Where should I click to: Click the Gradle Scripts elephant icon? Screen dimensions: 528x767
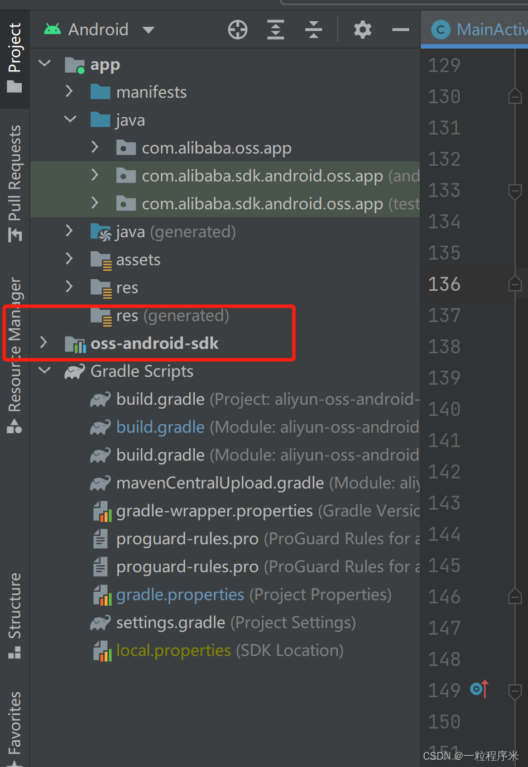[x=75, y=371]
